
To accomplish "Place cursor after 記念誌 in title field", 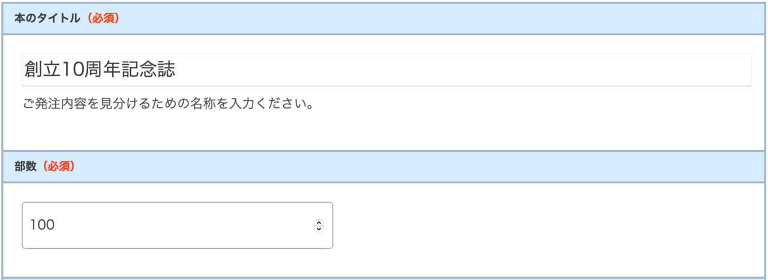I will coord(176,70).
